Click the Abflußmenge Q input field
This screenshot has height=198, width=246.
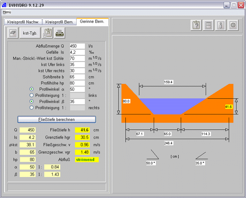[77, 46]
